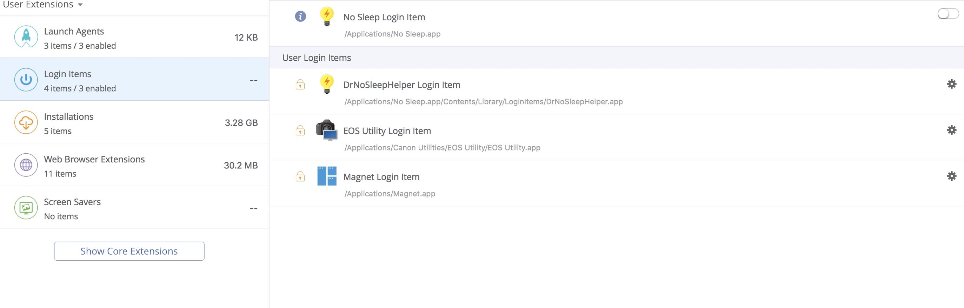Open gear settings for Magnet Login Item
Image resolution: width=964 pixels, height=308 pixels.
[x=952, y=176]
